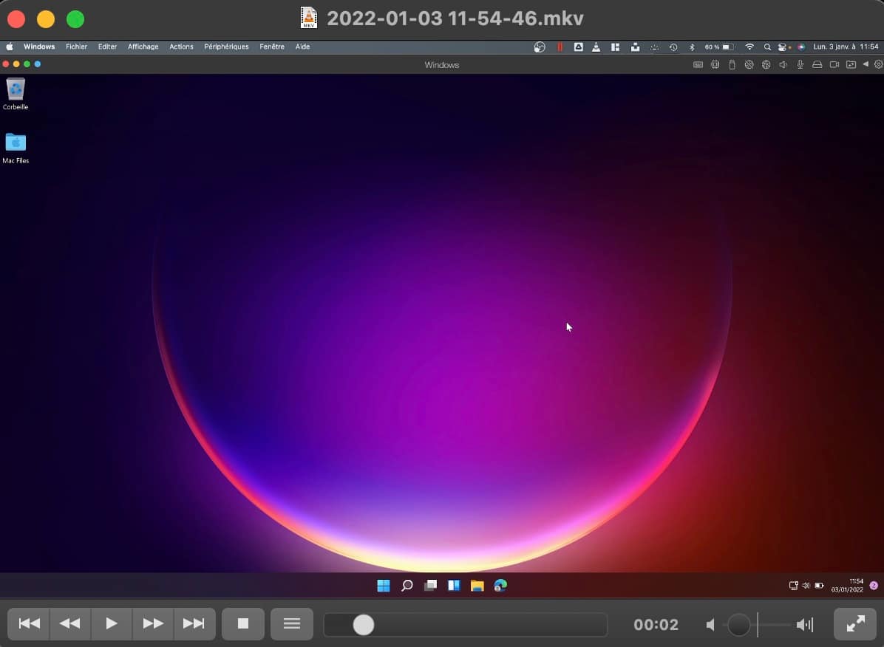Jump to the previous track
Image resolution: width=884 pixels, height=647 pixels.
pos(30,623)
